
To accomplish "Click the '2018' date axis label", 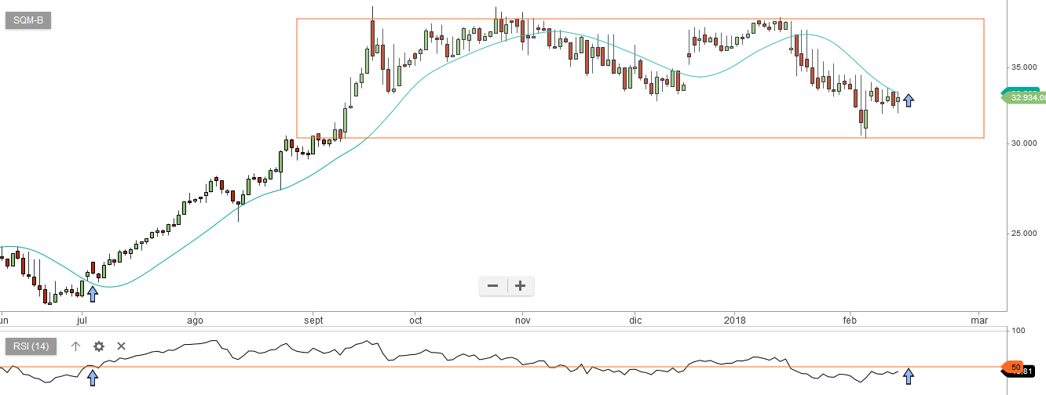I will coord(735,320).
